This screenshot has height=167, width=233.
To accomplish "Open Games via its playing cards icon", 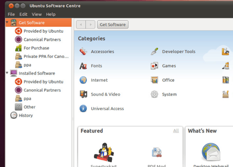I will pyautogui.click(x=155, y=66).
